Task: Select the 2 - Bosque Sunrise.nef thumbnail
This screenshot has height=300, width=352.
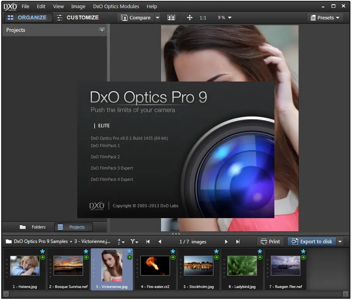Action: 68,269
